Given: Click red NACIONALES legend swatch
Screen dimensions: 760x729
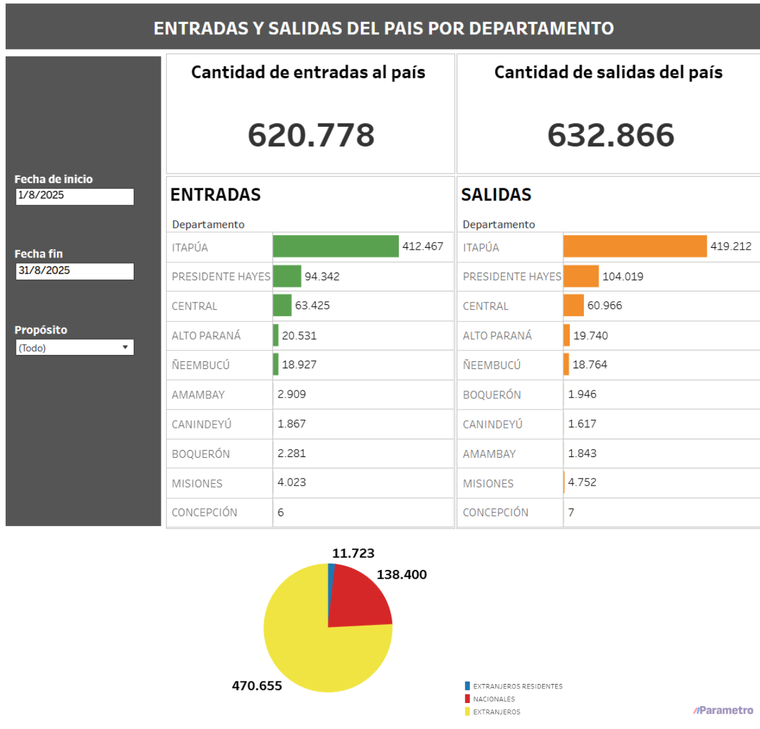Looking at the screenshot, I should coord(467,699).
